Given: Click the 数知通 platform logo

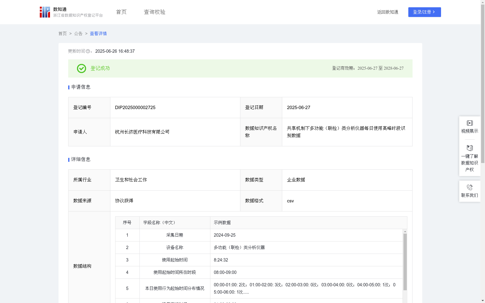Looking at the screenshot, I should 71,12.
